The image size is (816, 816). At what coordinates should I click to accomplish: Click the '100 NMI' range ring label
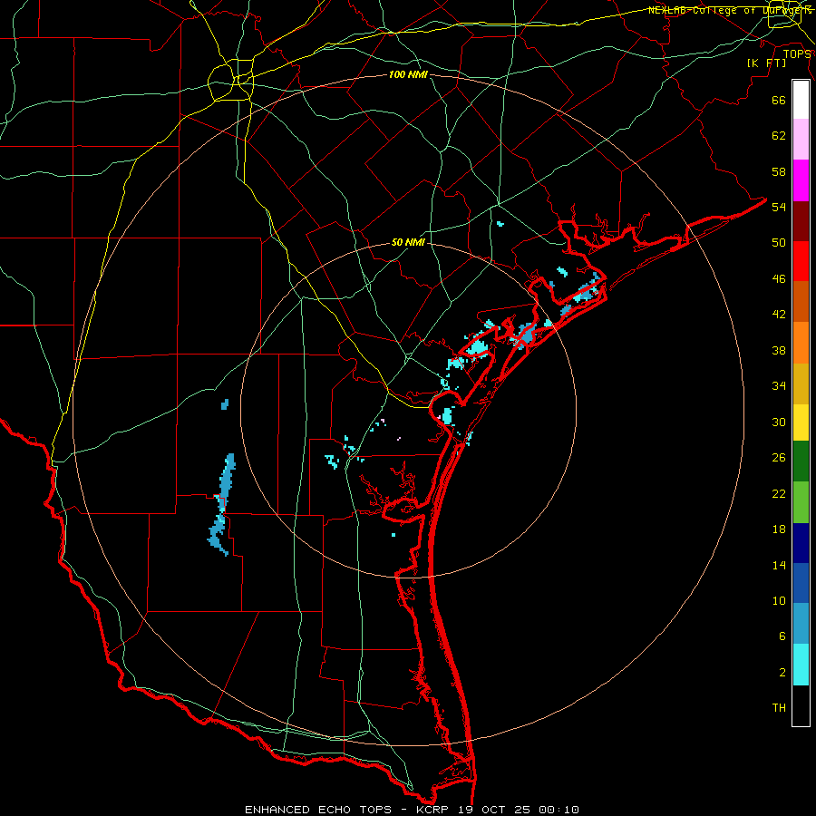coord(408,74)
